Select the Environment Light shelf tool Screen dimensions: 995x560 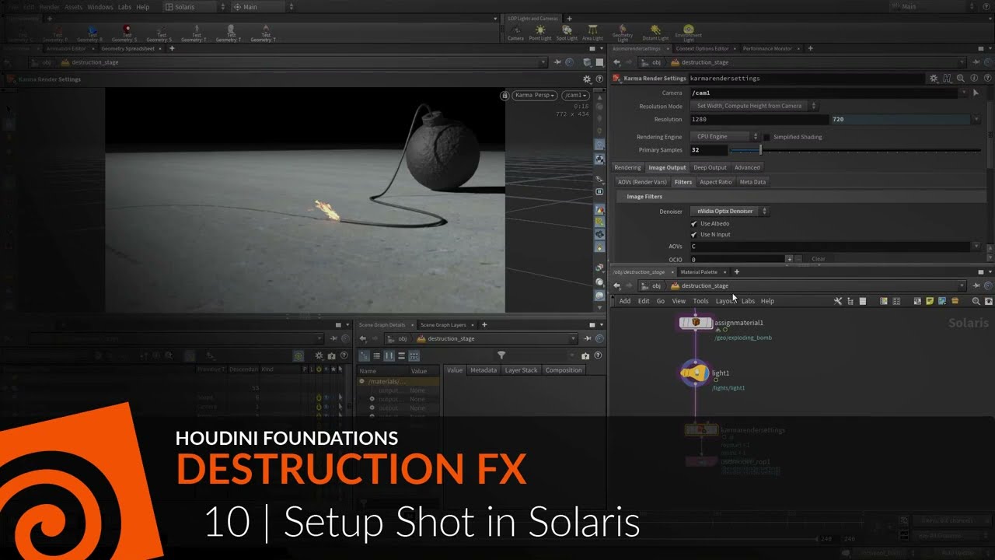688,32
